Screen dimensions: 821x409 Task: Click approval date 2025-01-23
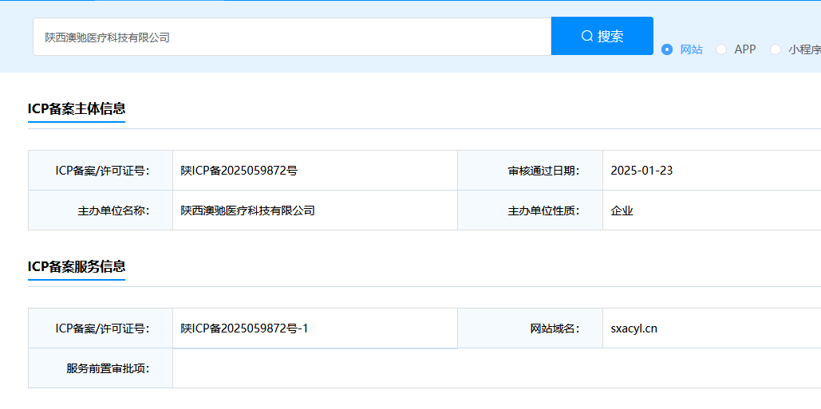(641, 171)
